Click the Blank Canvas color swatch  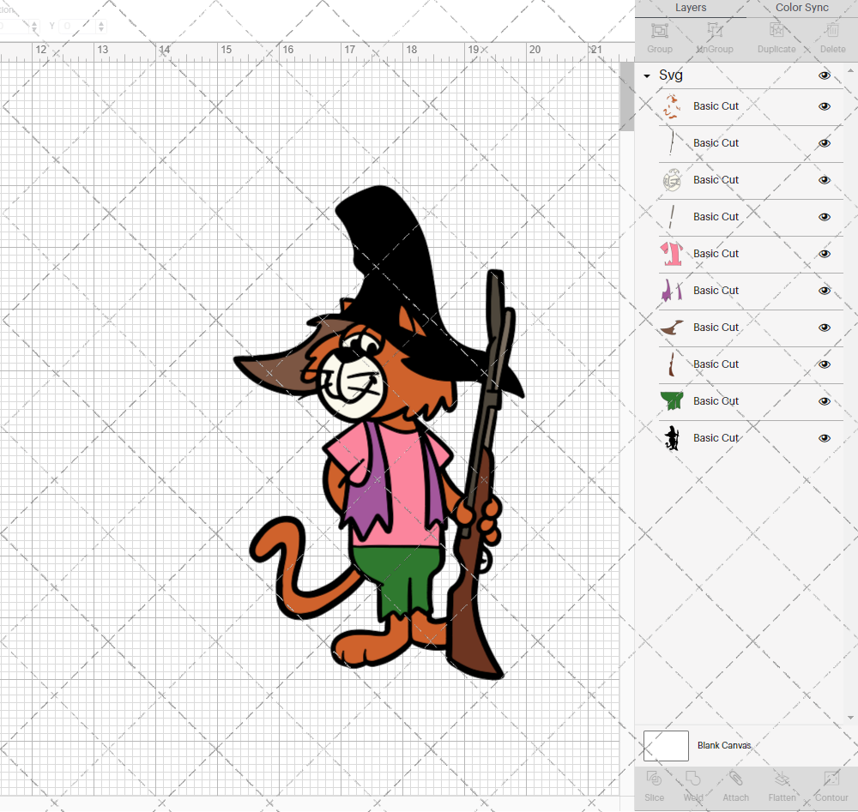[666, 746]
